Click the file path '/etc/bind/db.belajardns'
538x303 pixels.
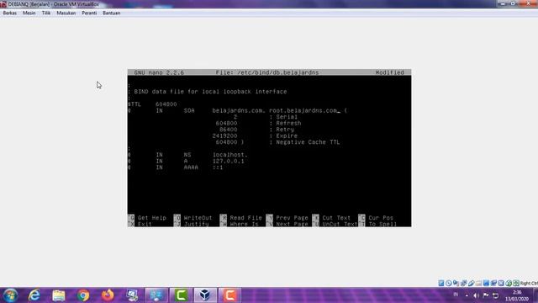coord(278,72)
